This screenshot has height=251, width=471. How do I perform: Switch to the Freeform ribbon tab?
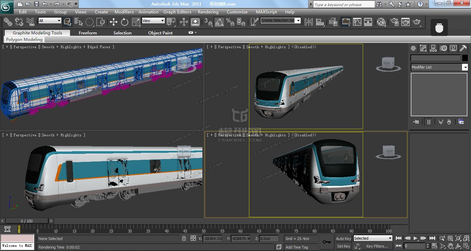(x=88, y=33)
